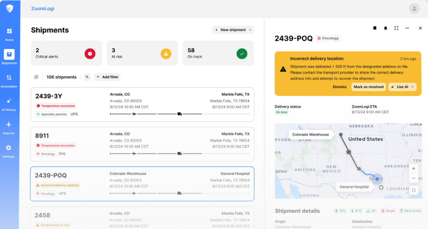Click the ZoomLogi brand name
Viewport: 428px width, 229px height.
pyautogui.click(x=42, y=9)
